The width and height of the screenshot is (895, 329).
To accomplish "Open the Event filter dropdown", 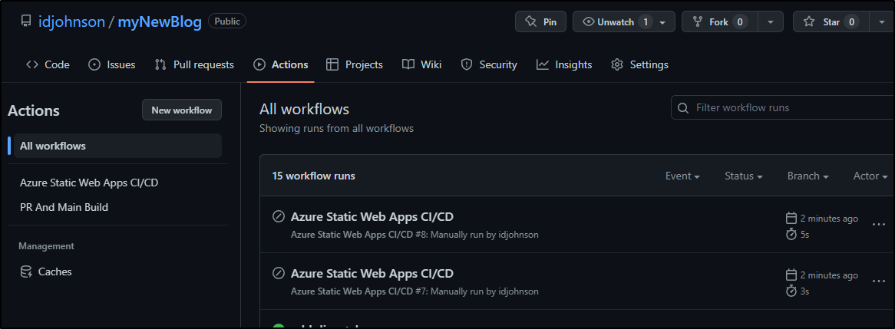I will pos(682,176).
